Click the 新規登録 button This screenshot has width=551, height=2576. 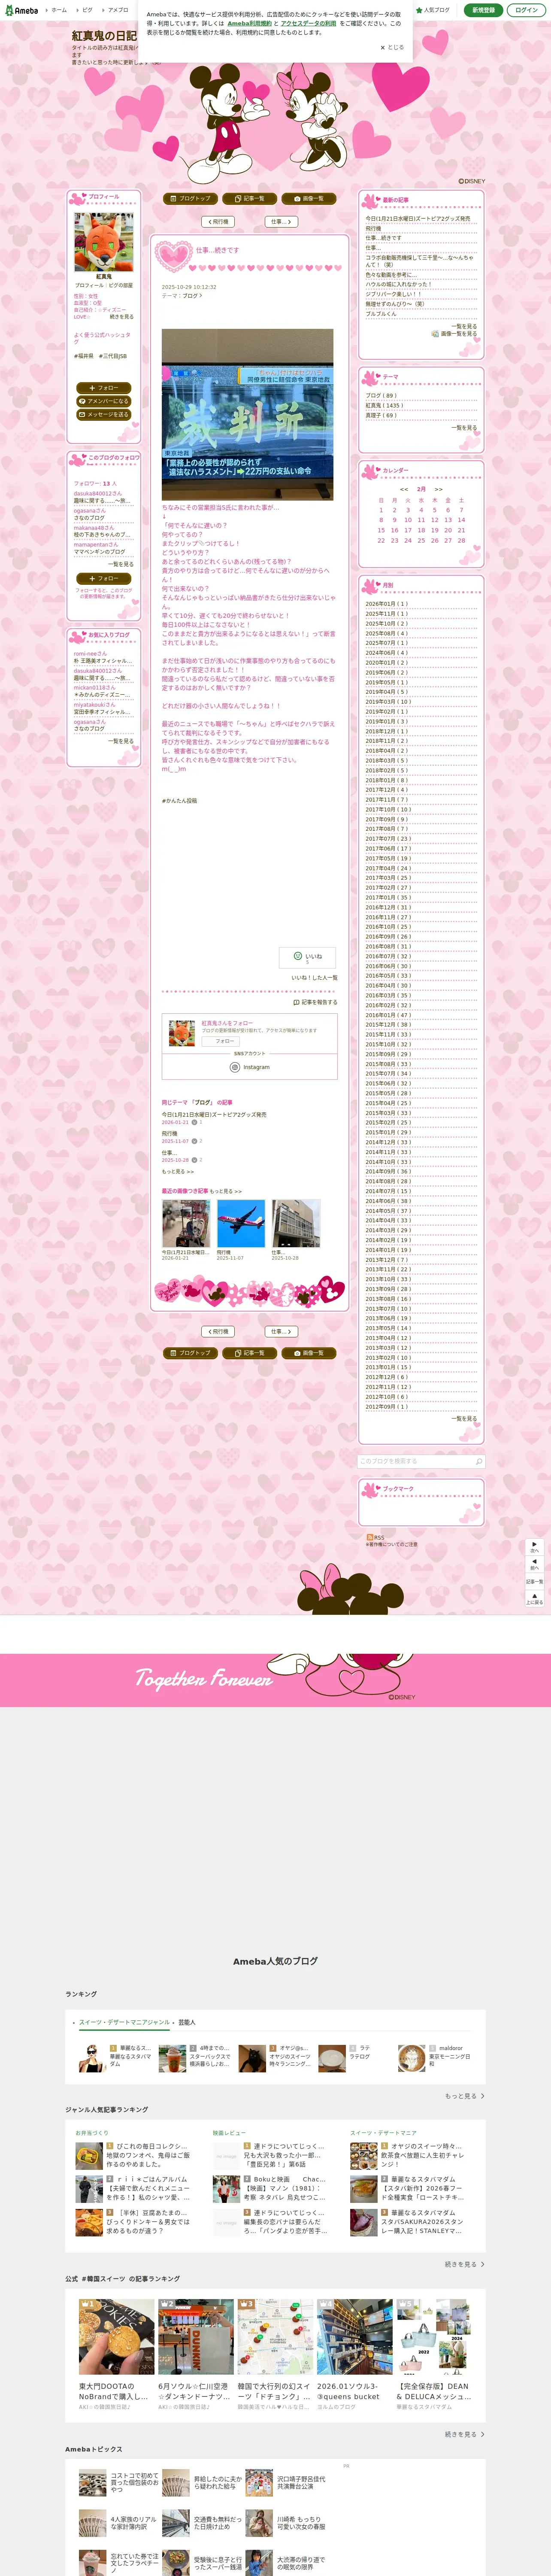[x=483, y=10]
